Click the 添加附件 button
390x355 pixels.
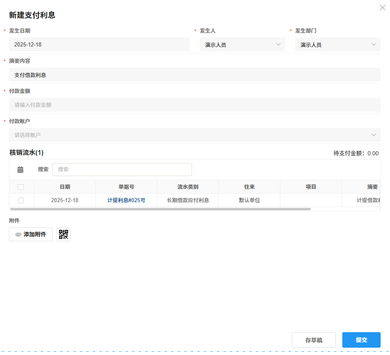coord(31,234)
